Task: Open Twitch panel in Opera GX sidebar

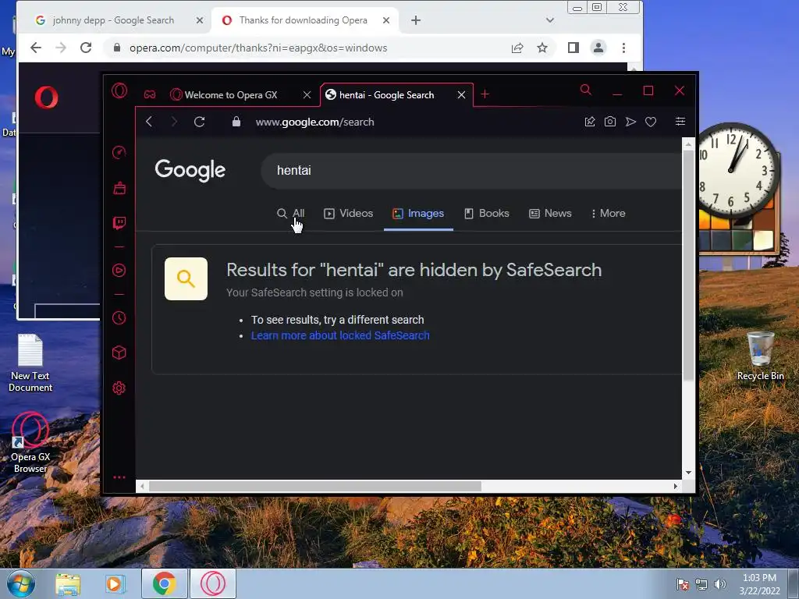Action: tap(119, 222)
